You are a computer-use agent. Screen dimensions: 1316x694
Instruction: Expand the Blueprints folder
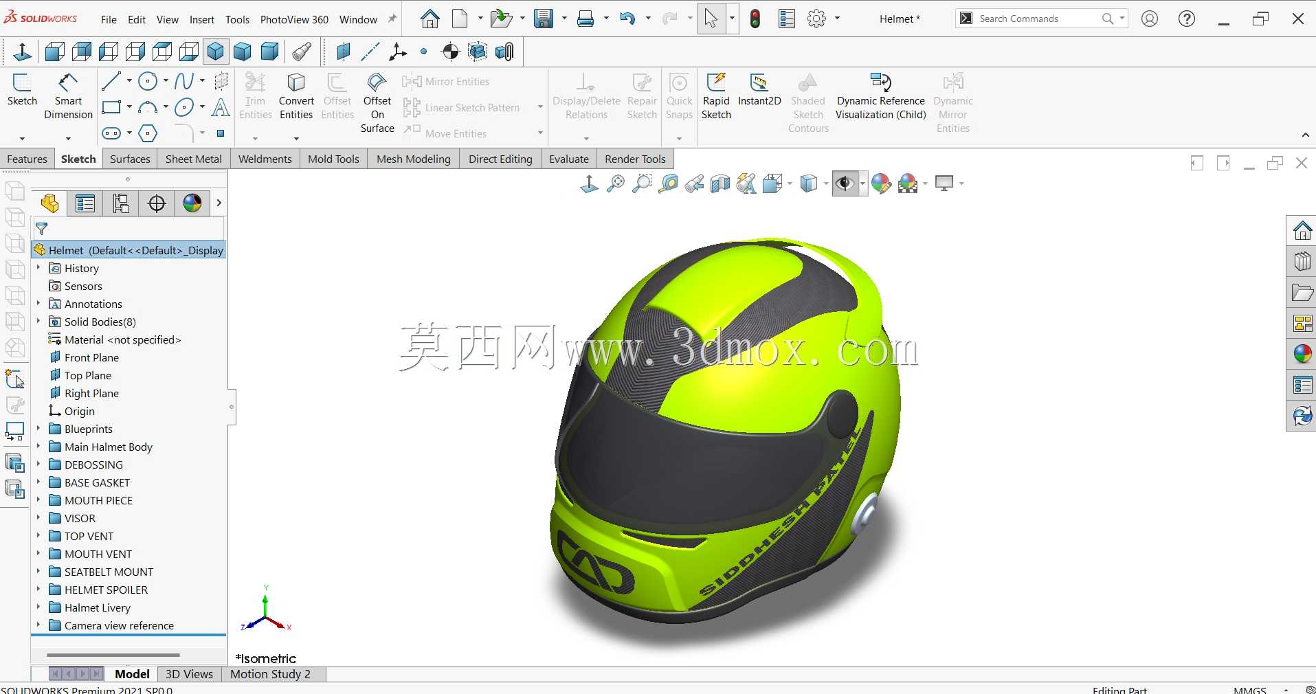[38, 429]
